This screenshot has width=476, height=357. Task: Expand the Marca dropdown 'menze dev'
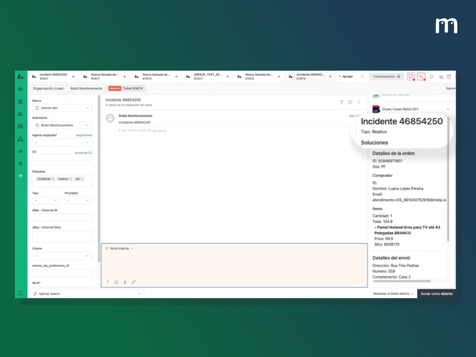click(62, 108)
